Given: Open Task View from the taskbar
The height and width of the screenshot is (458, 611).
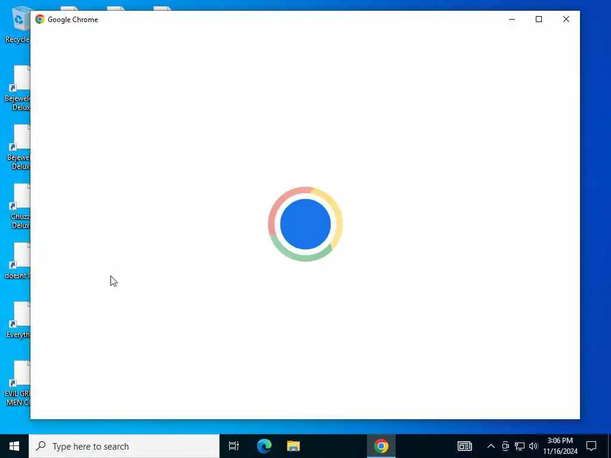Looking at the screenshot, I should 234,446.
